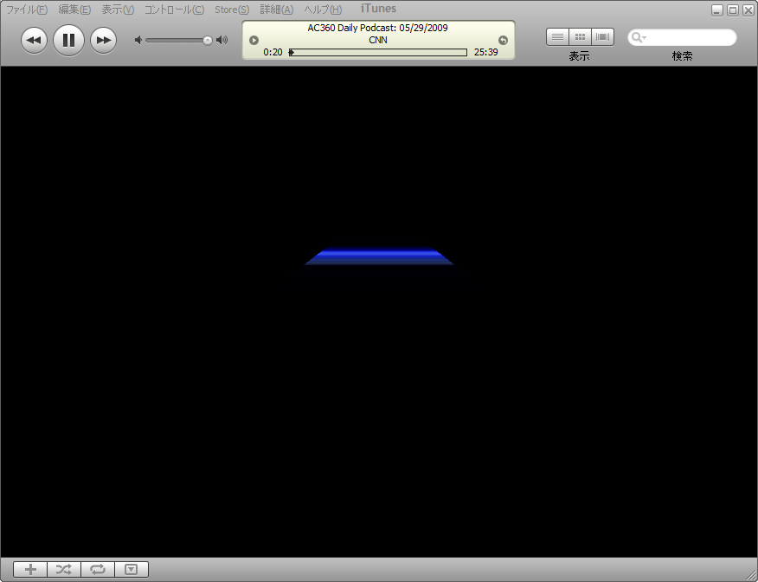This screenshot has height=582, width=758.
Task: Open the コントロール(C) menu
Action: (x=174, y=10)
